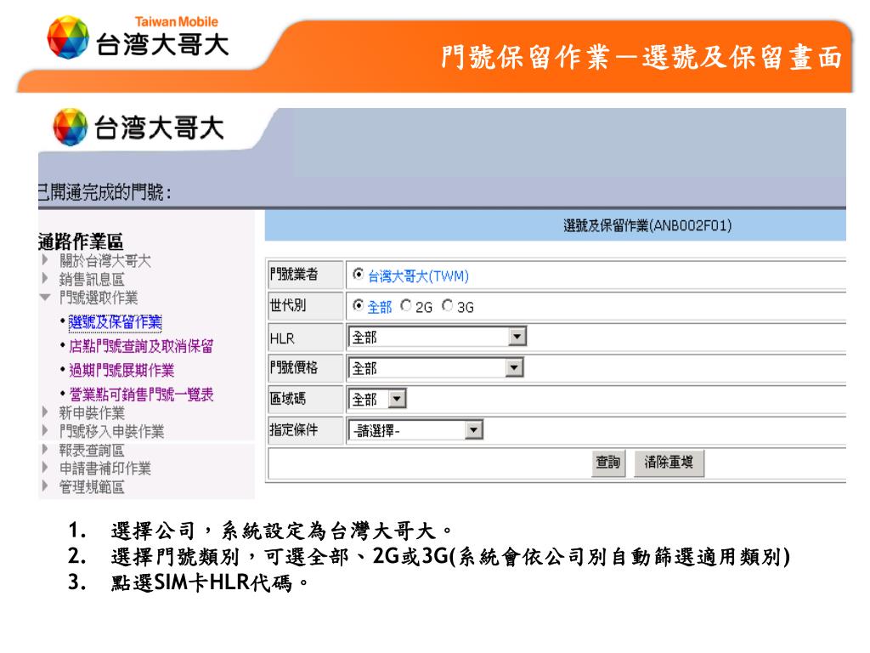870x653 pixels.
Task: Click the 台灣大哥大 logo in the web page banner
Action: [x=138, y=128]
